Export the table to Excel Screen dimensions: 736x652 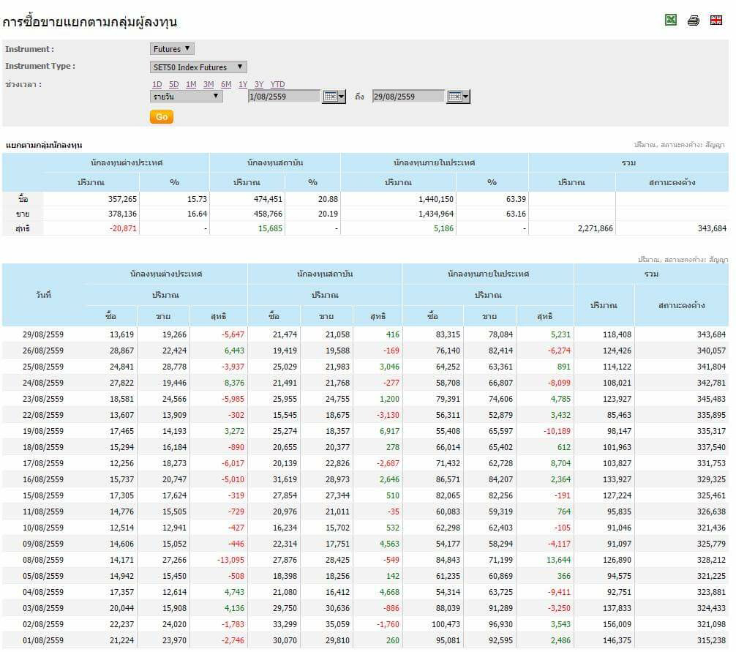(670, 20)
